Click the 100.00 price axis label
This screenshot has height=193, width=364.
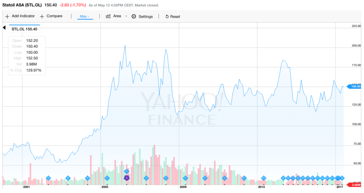point(356,124)
